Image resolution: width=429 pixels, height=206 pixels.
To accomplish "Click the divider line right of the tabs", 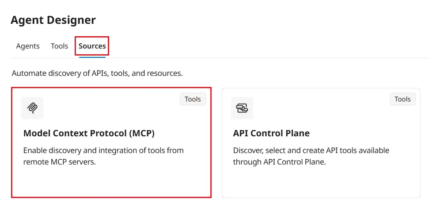I will pos(265,58).
